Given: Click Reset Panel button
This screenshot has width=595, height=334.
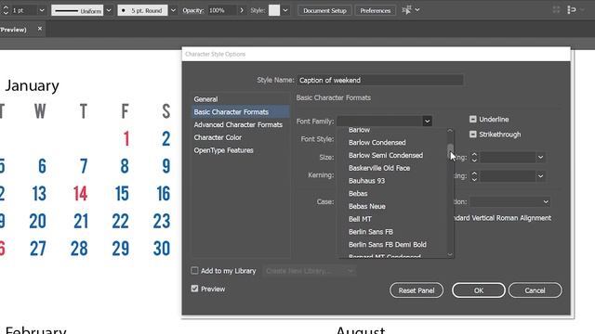Looking at the screenshot, I should [x=416, y=290].
